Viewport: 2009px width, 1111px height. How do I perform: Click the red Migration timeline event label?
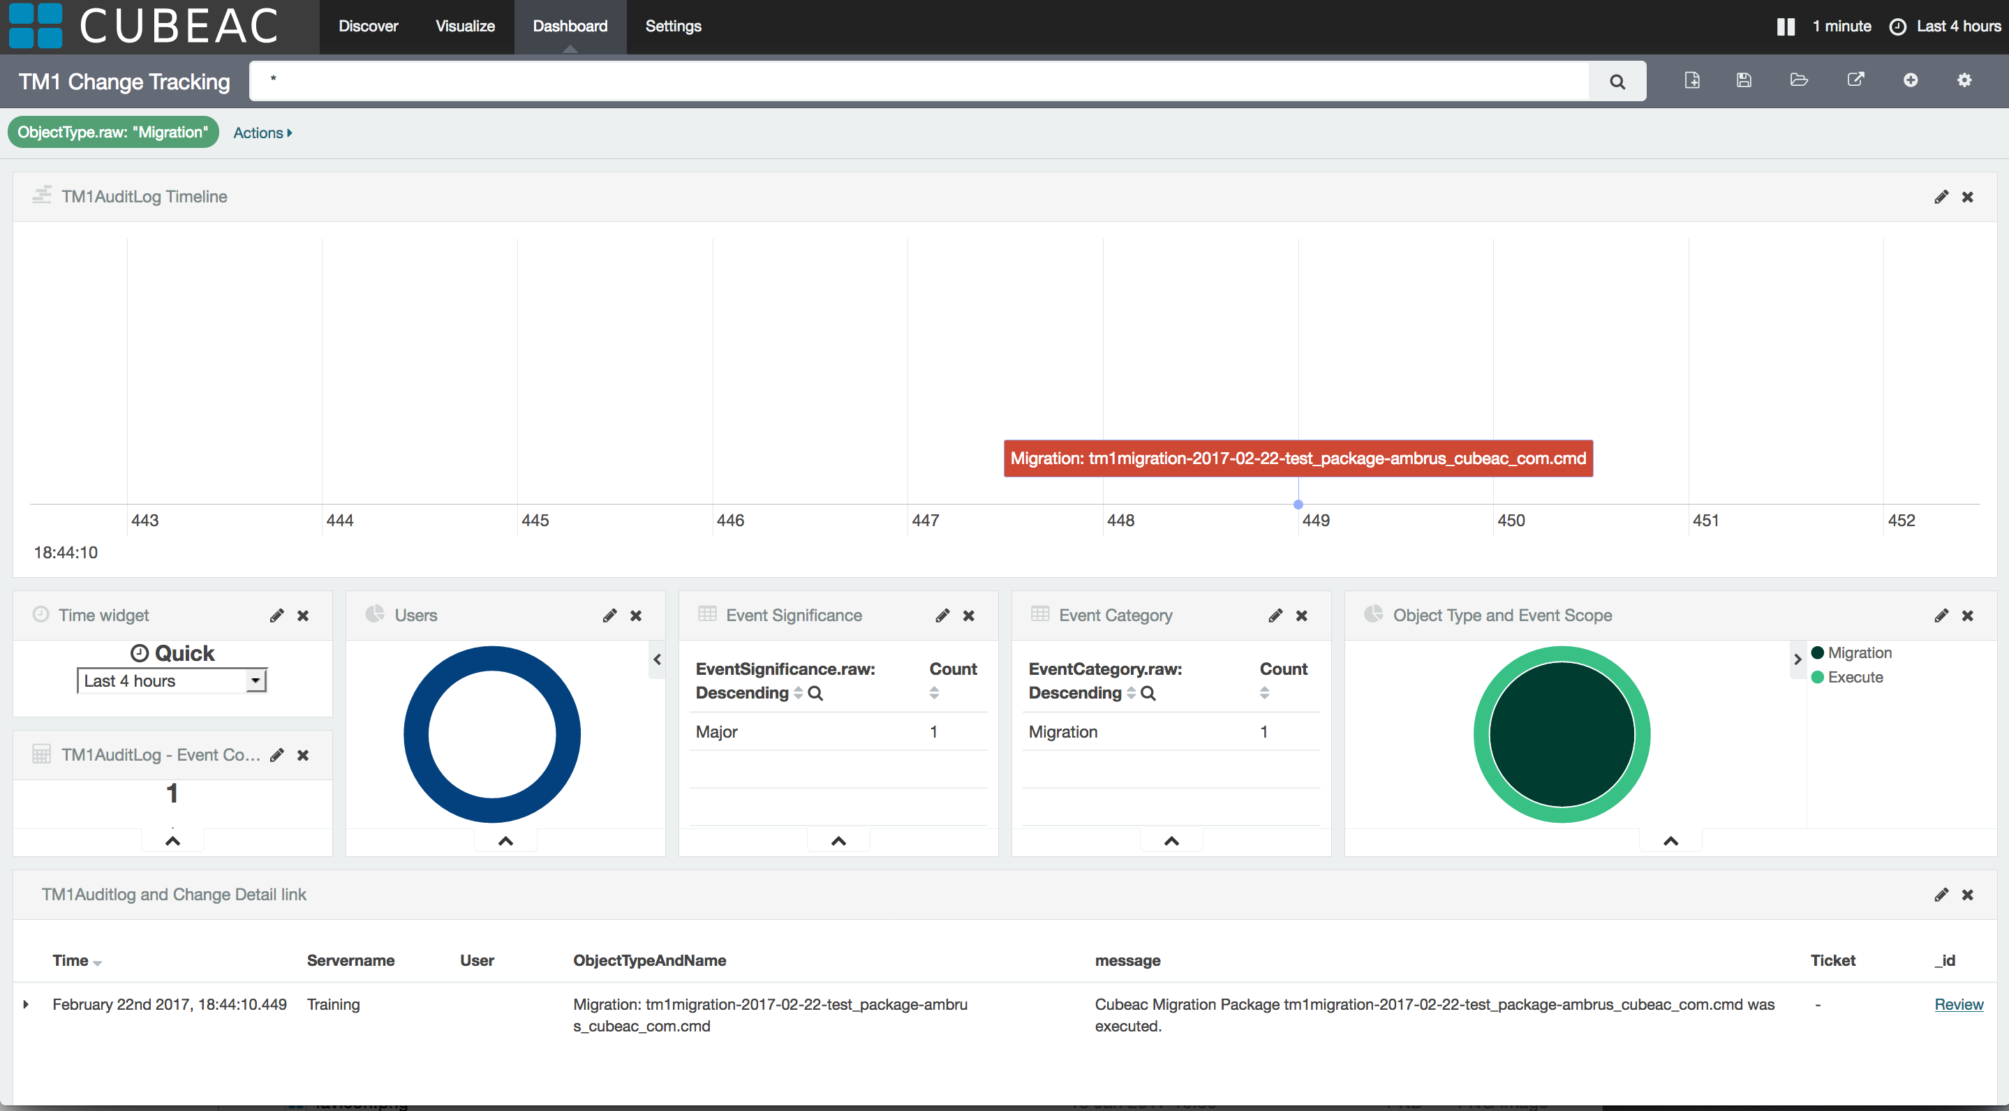[x=1298, y=458]
